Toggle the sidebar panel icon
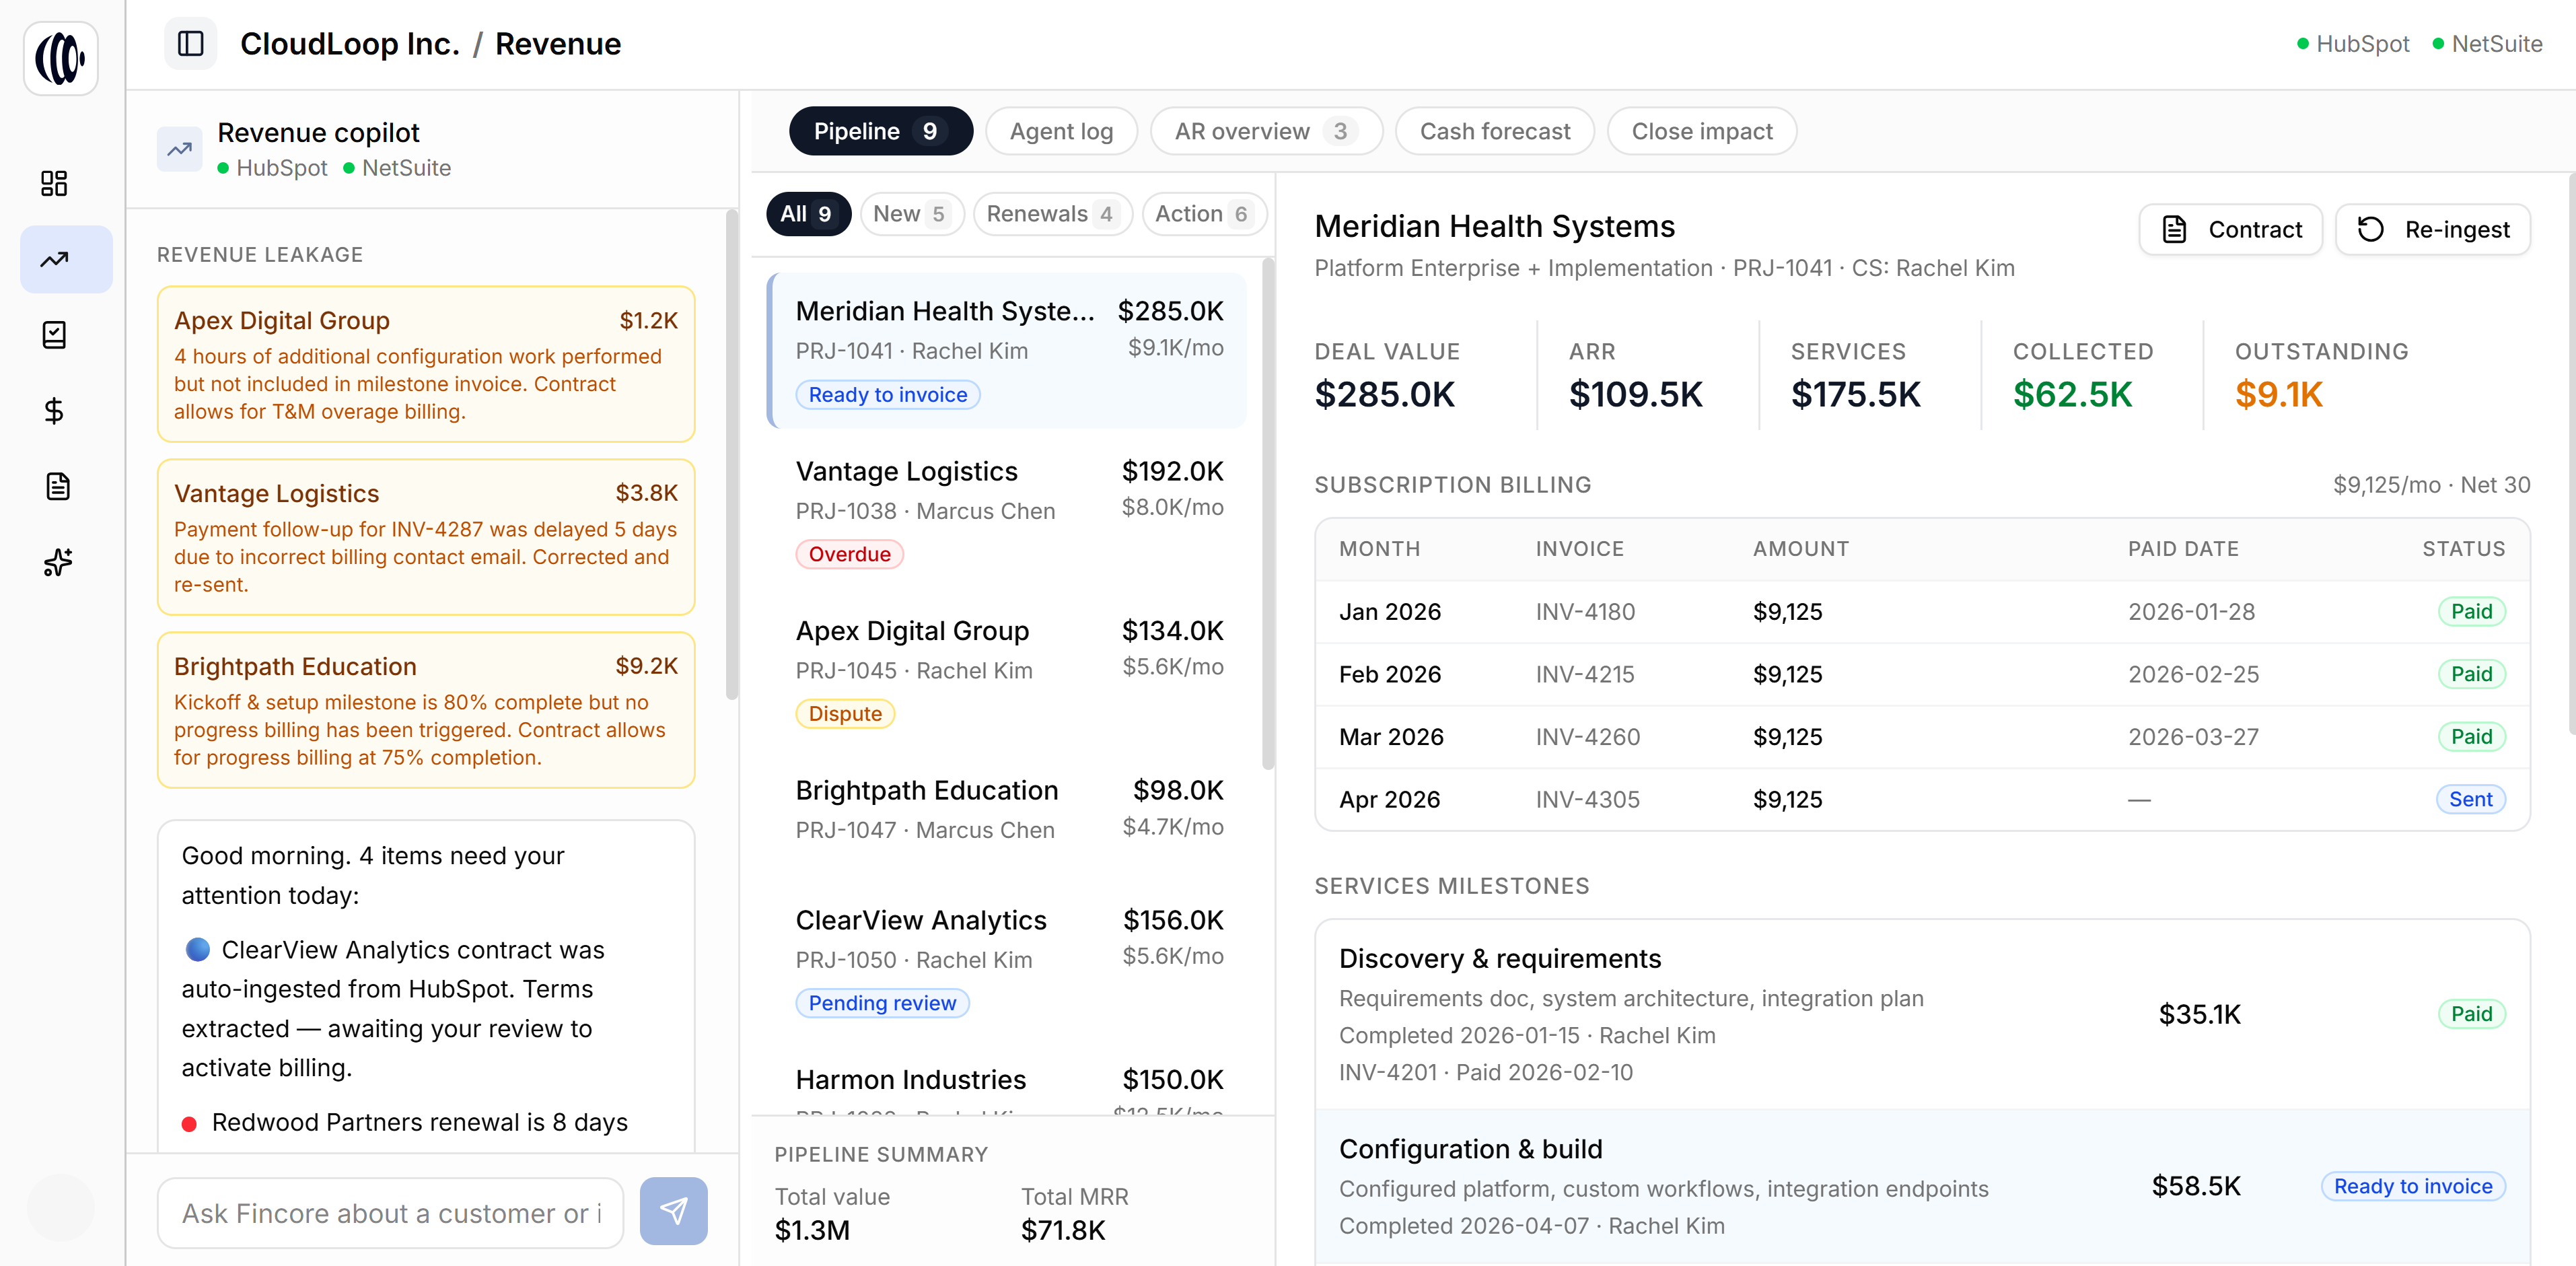The width and height of the screenshot is (2576, 1266). (x=190, y=44)
